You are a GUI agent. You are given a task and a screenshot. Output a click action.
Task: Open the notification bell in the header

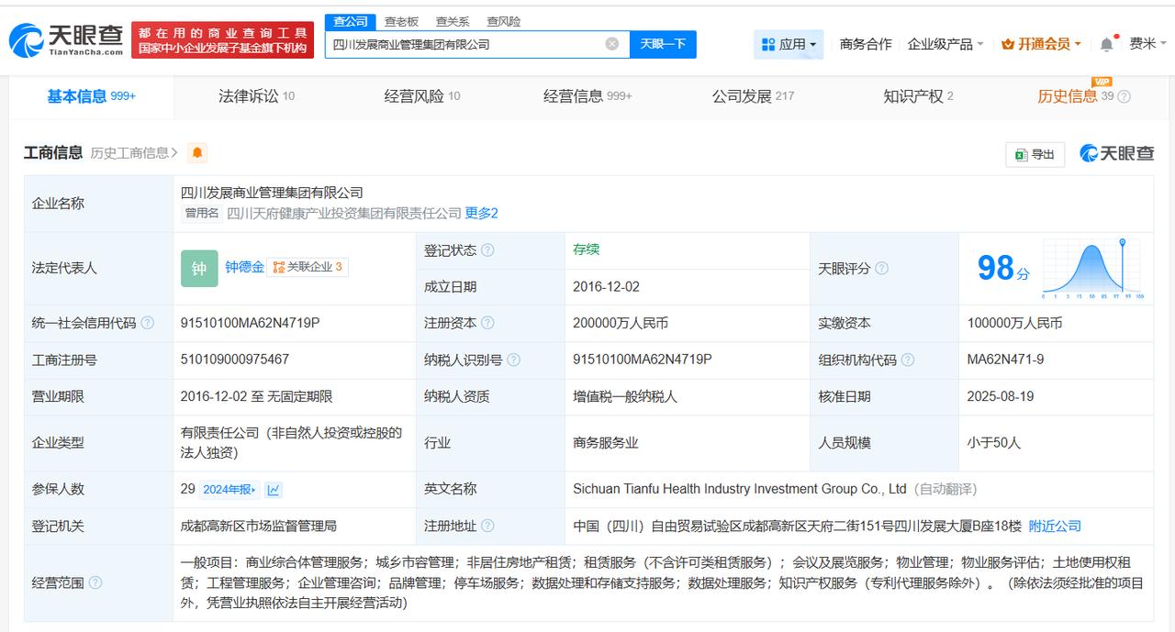point(1107,44)
